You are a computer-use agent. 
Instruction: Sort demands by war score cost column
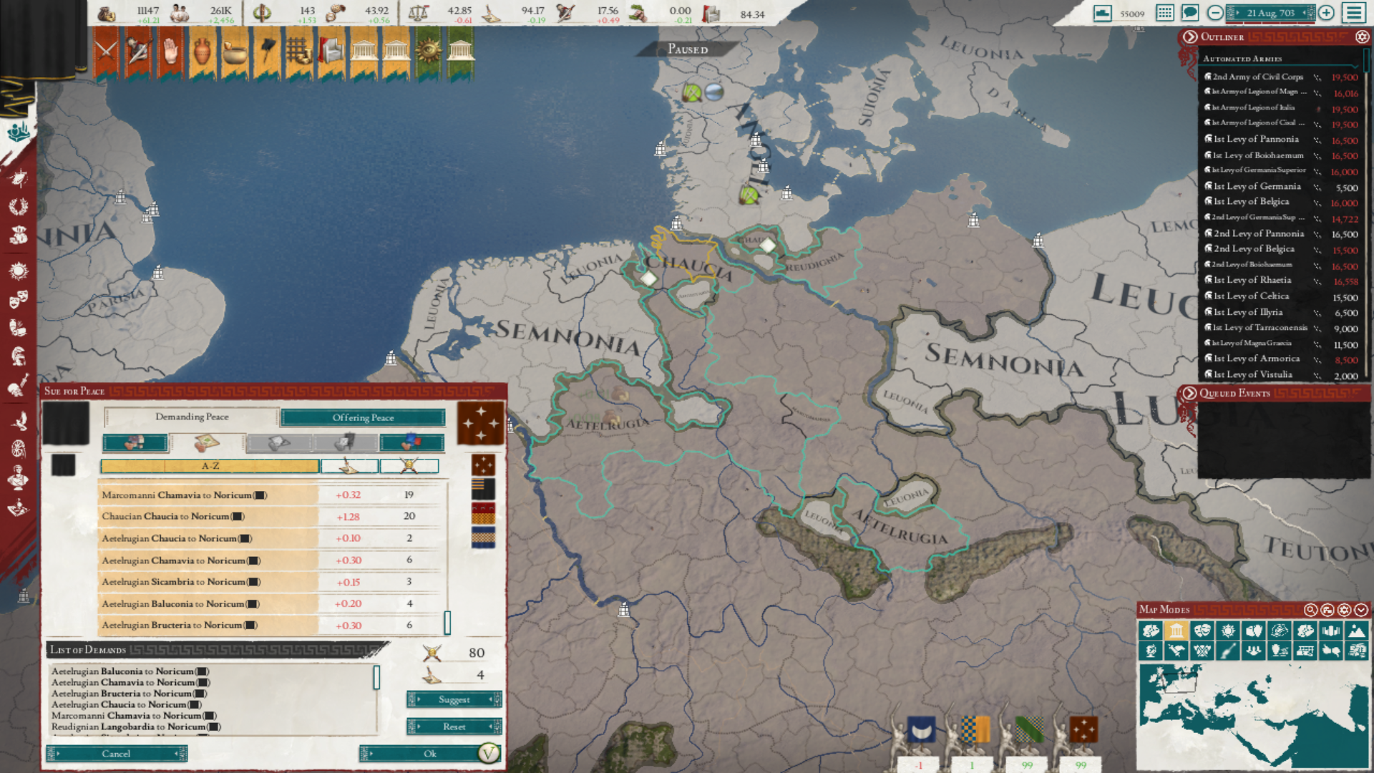[x=349, y=466]
